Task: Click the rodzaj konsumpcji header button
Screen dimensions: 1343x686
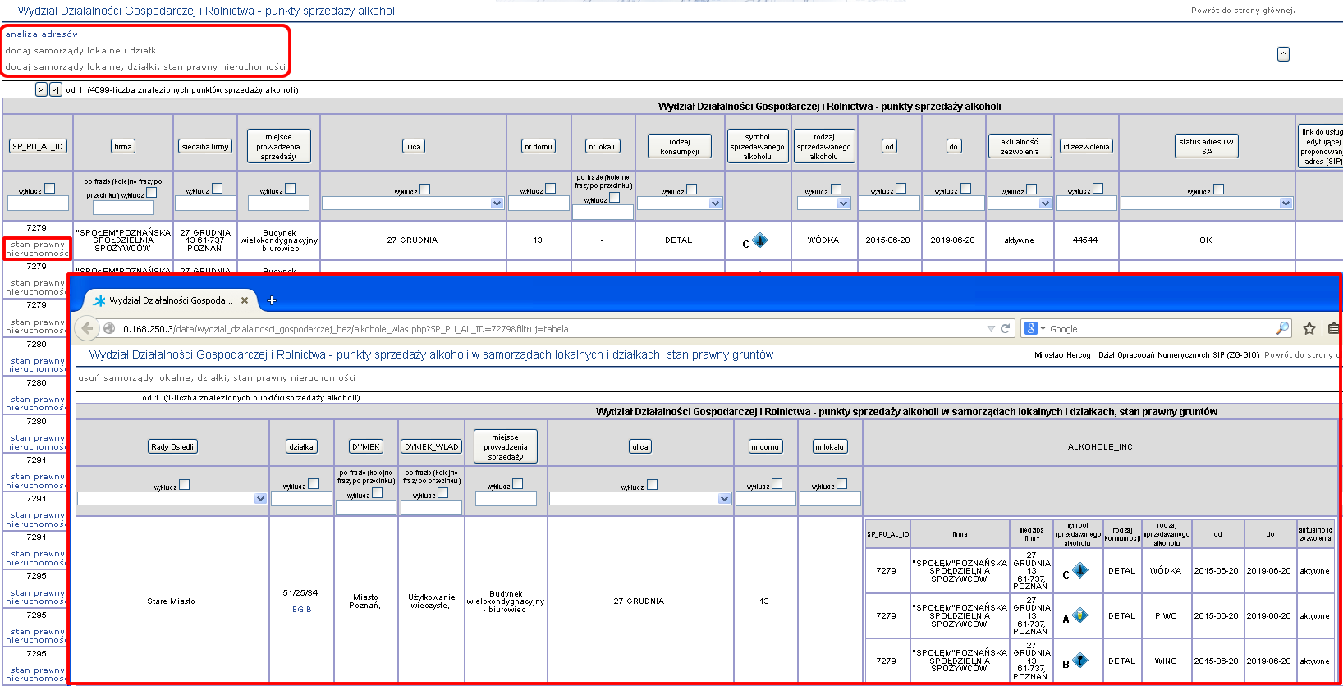Action: pos(680,146)
